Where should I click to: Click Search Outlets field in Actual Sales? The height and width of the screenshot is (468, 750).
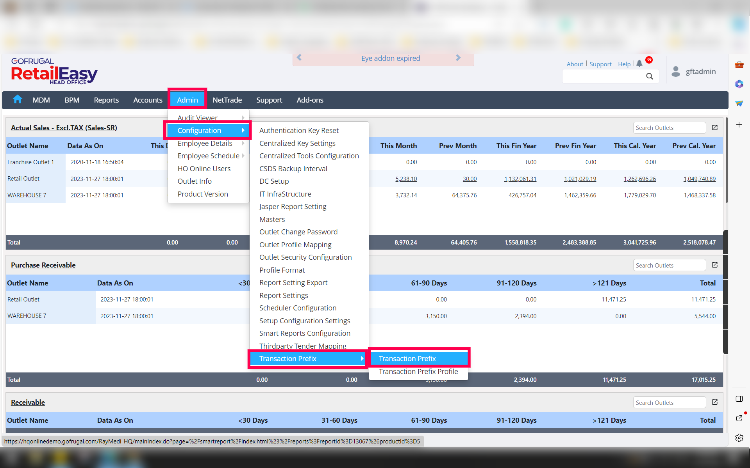coord(669,128)
